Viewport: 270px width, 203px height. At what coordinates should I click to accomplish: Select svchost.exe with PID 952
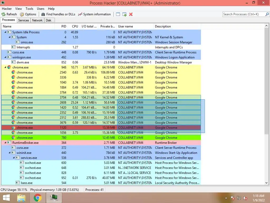tap(101, 178)
